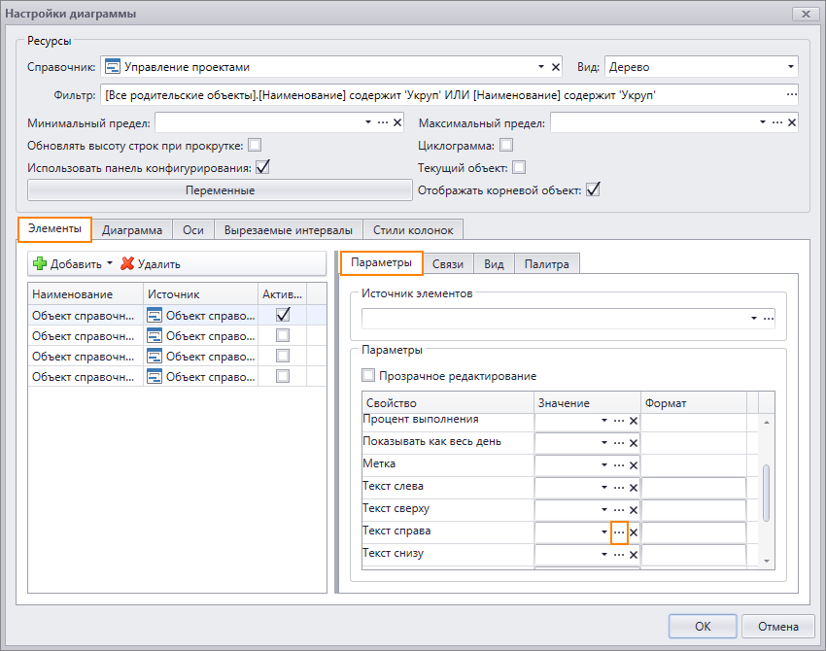Expand the Справочник dropdown arrow
826x651 pixels.
pyautogui.click(x=541, y=67)
